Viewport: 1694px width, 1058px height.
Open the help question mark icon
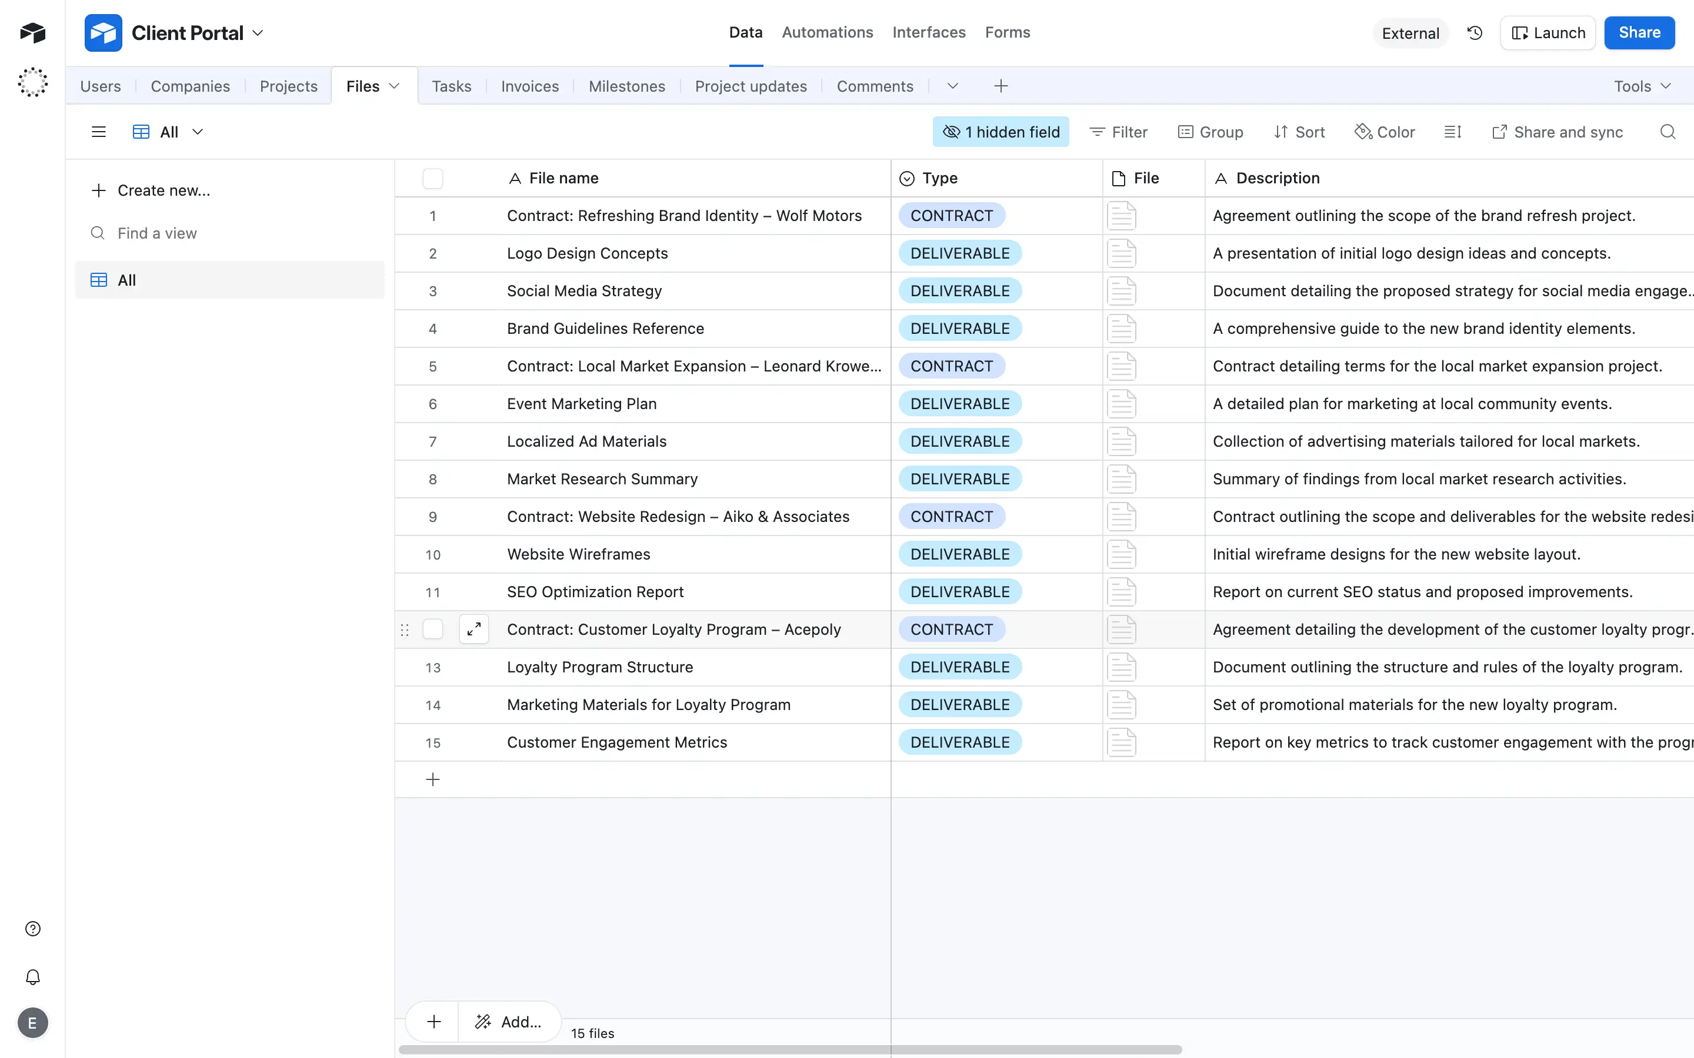coord(33,929)
